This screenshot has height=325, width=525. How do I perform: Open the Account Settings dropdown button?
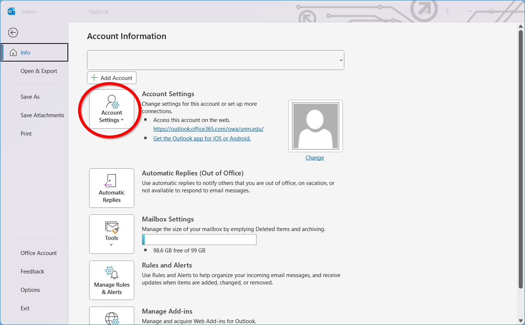[112, 109]
